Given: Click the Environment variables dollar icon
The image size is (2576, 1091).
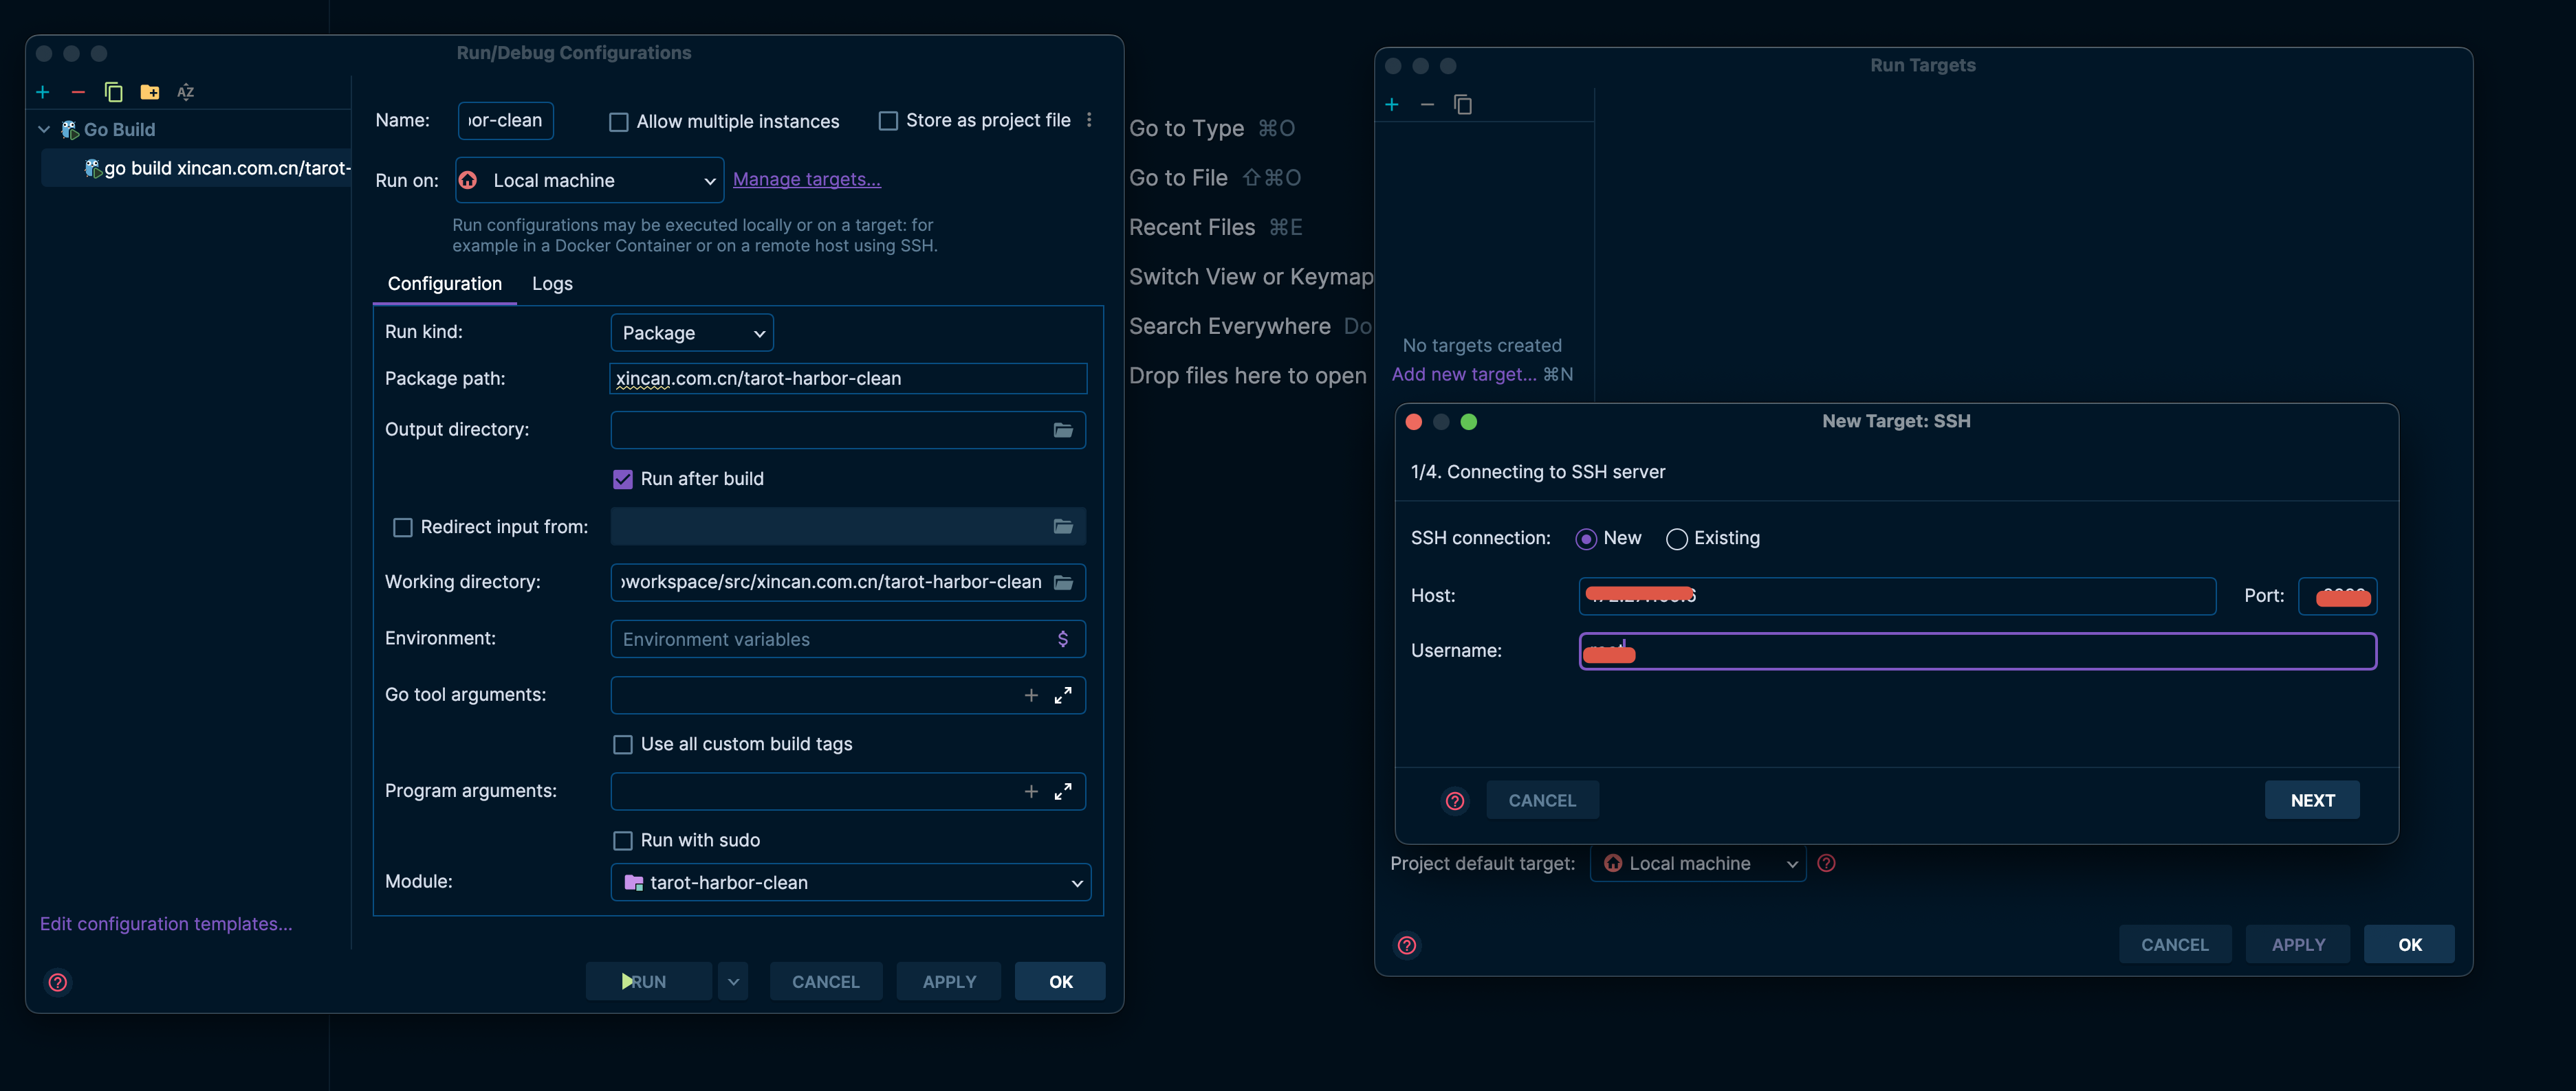Looking at the screenshot, I should [1062, 640].
